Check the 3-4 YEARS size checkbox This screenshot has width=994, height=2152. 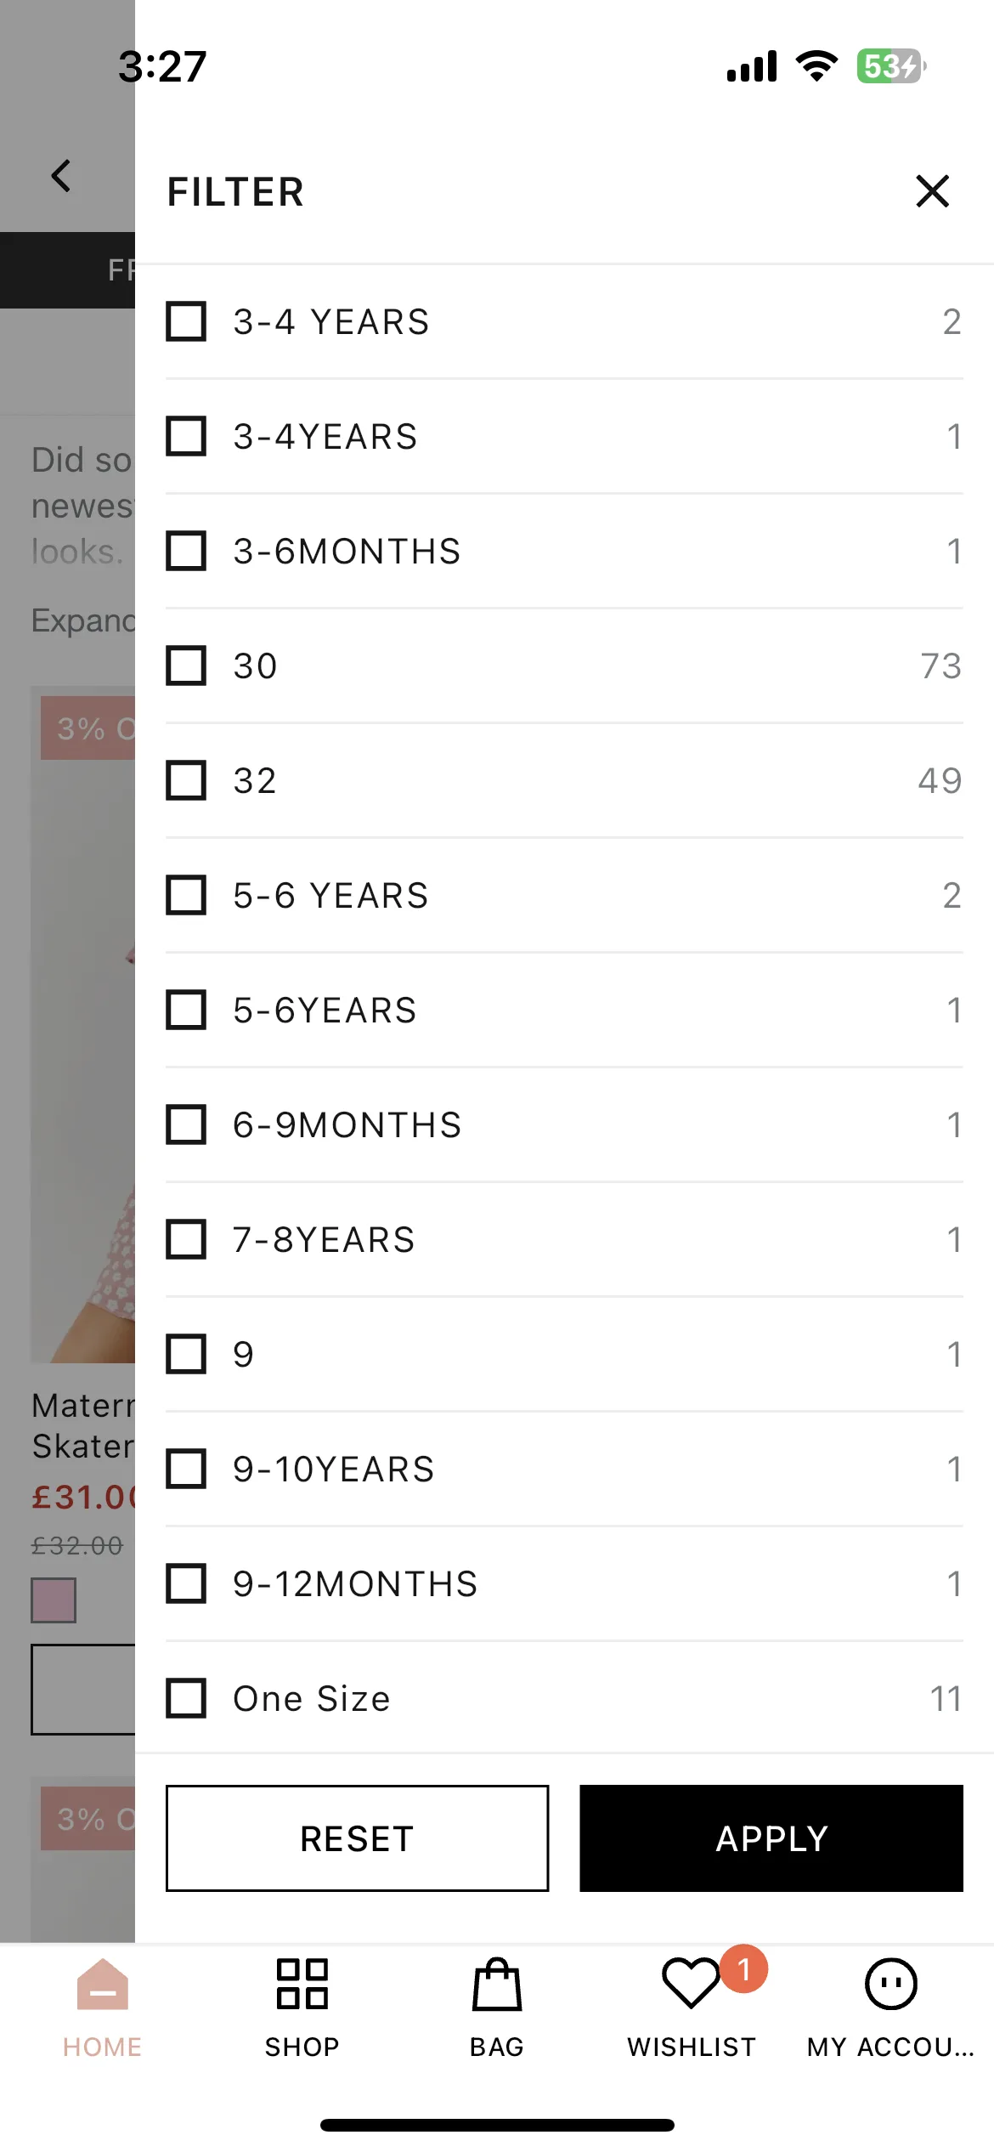click(x=186, y=321)
